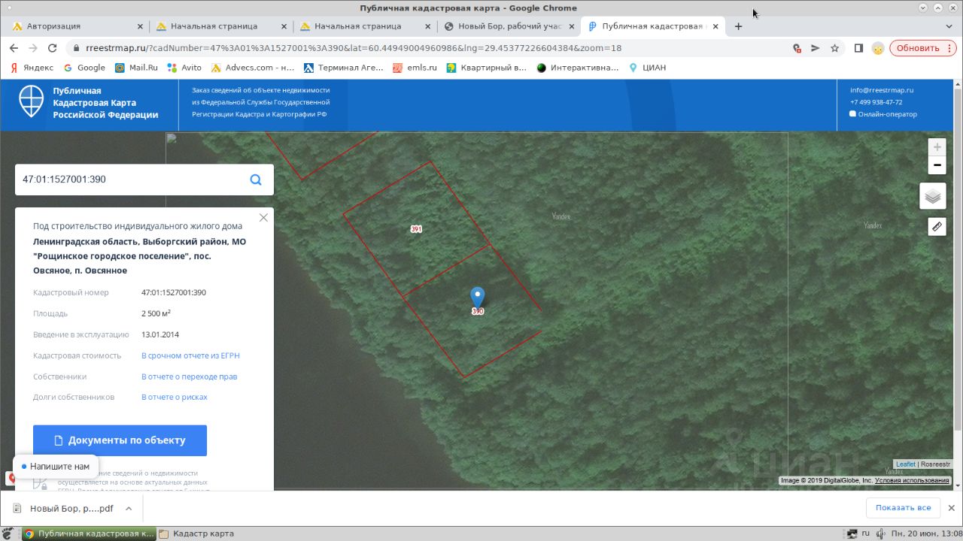This screenshot has width=963, height=541.
Task: Click the cadastral number search field
Action: (132, 180)
